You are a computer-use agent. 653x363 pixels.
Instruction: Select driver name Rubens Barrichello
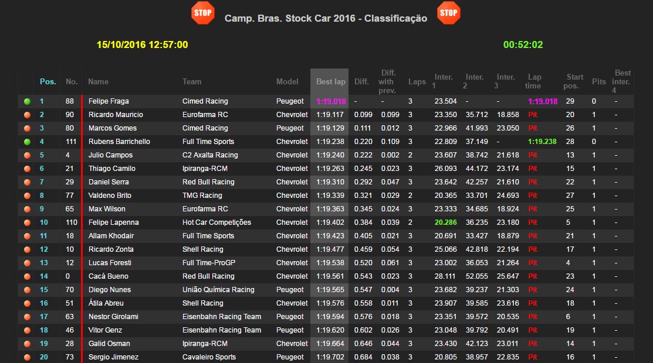(119, 141)
